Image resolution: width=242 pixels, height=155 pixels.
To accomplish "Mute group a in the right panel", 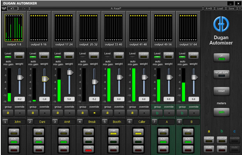I will tap(209, 149).
